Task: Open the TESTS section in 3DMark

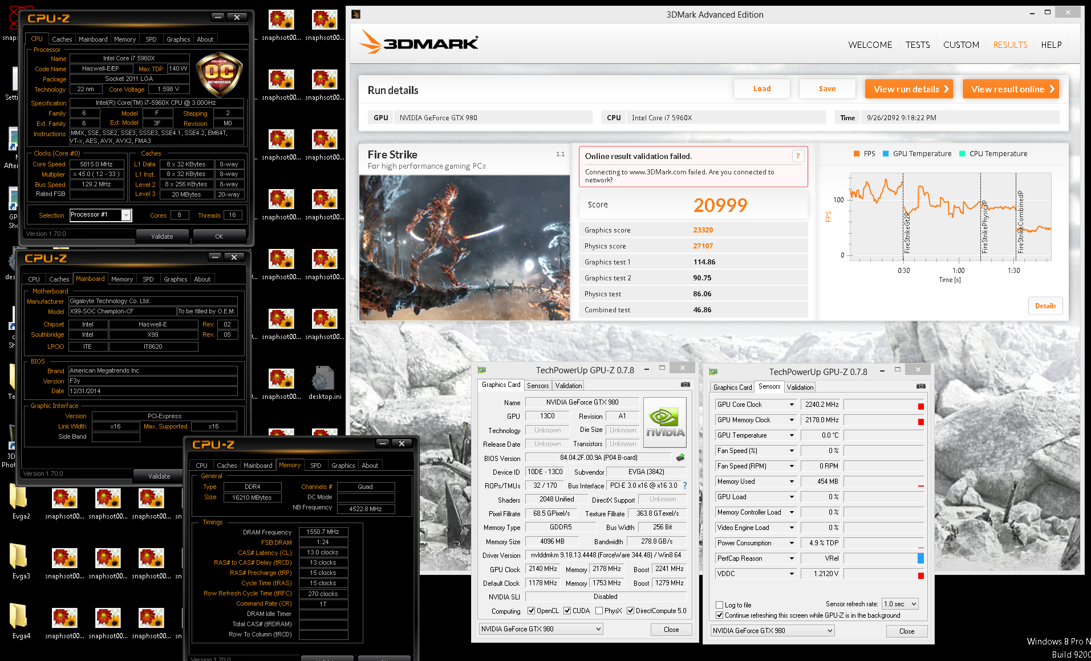Action: point(917,45)
